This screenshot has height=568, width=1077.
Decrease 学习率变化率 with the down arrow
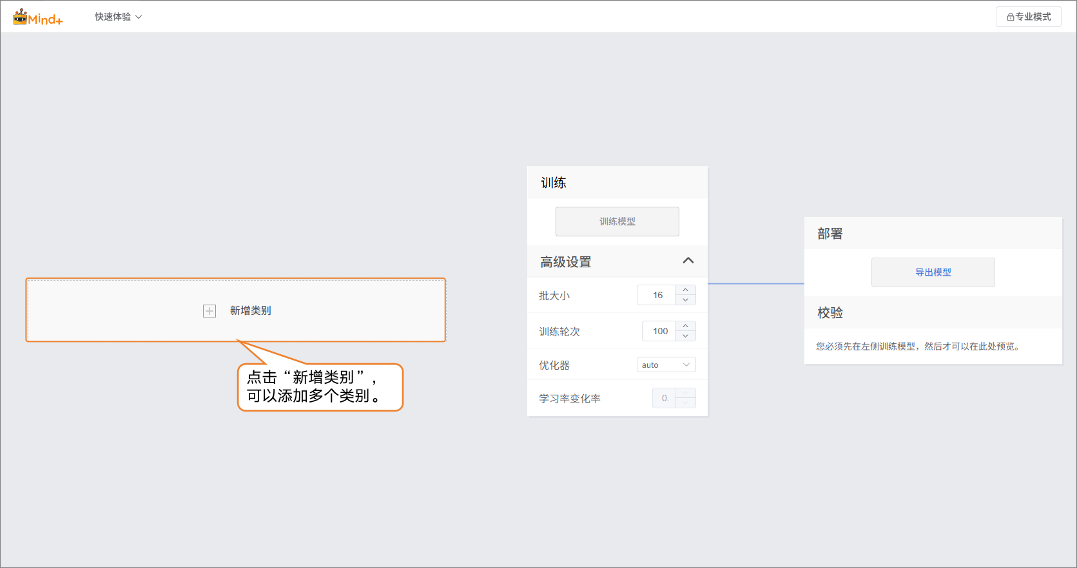coord(686,403)
